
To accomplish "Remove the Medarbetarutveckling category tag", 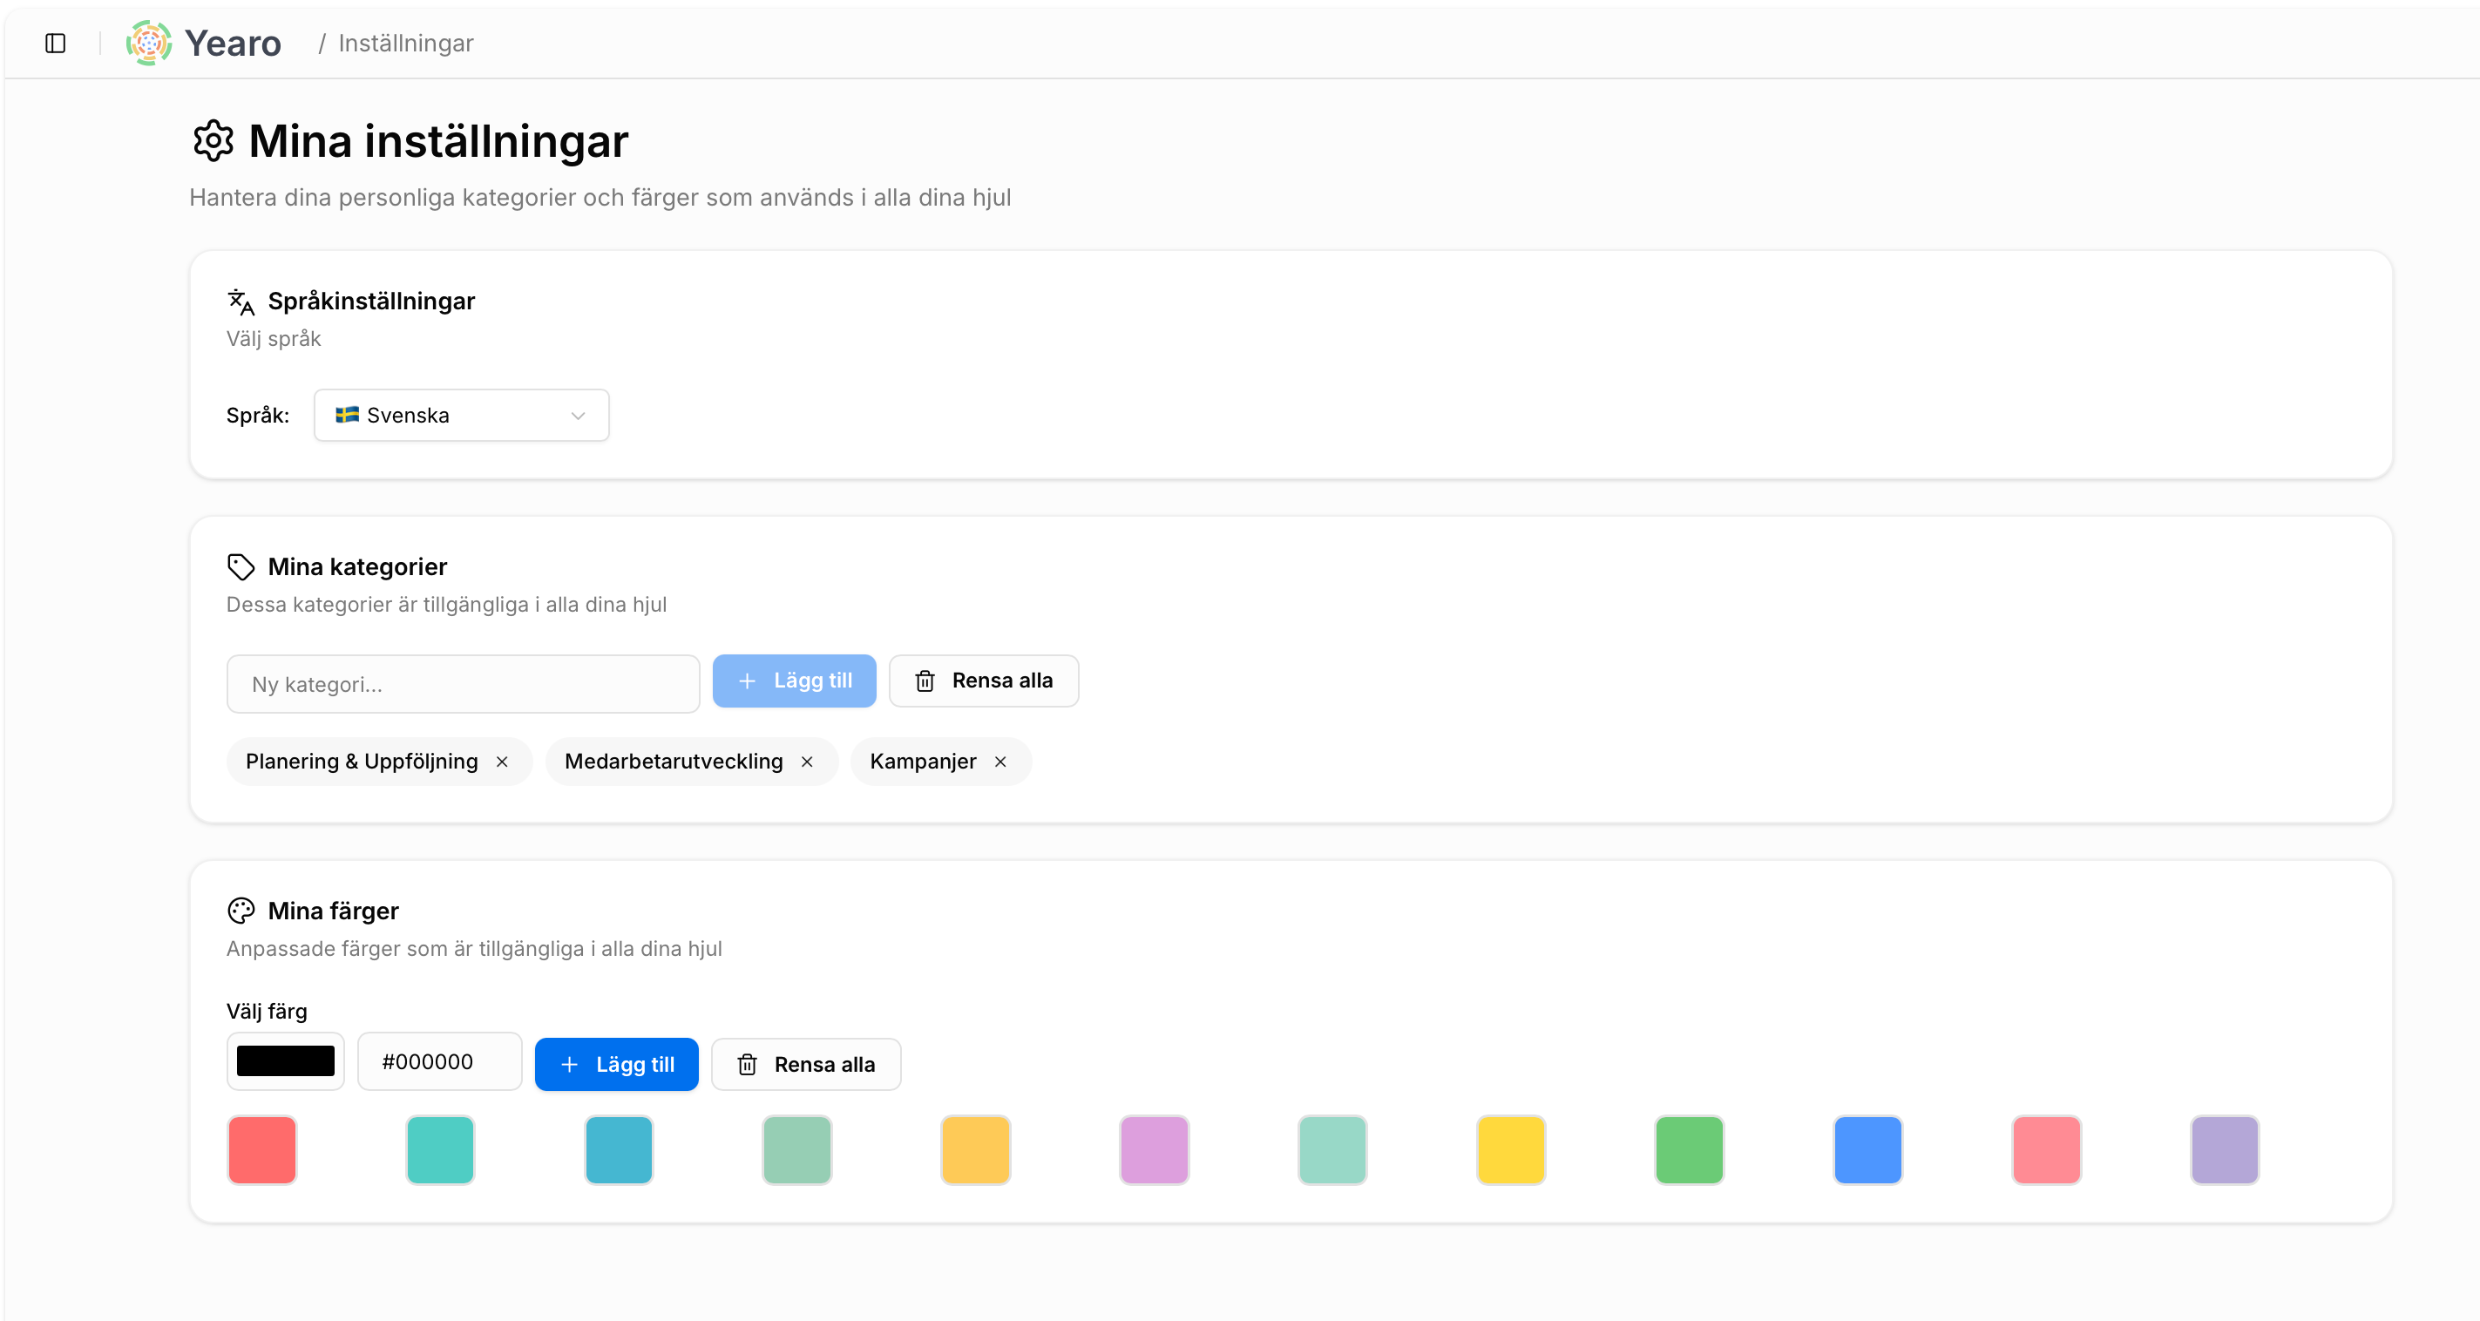I will click(x=807, y=762).
